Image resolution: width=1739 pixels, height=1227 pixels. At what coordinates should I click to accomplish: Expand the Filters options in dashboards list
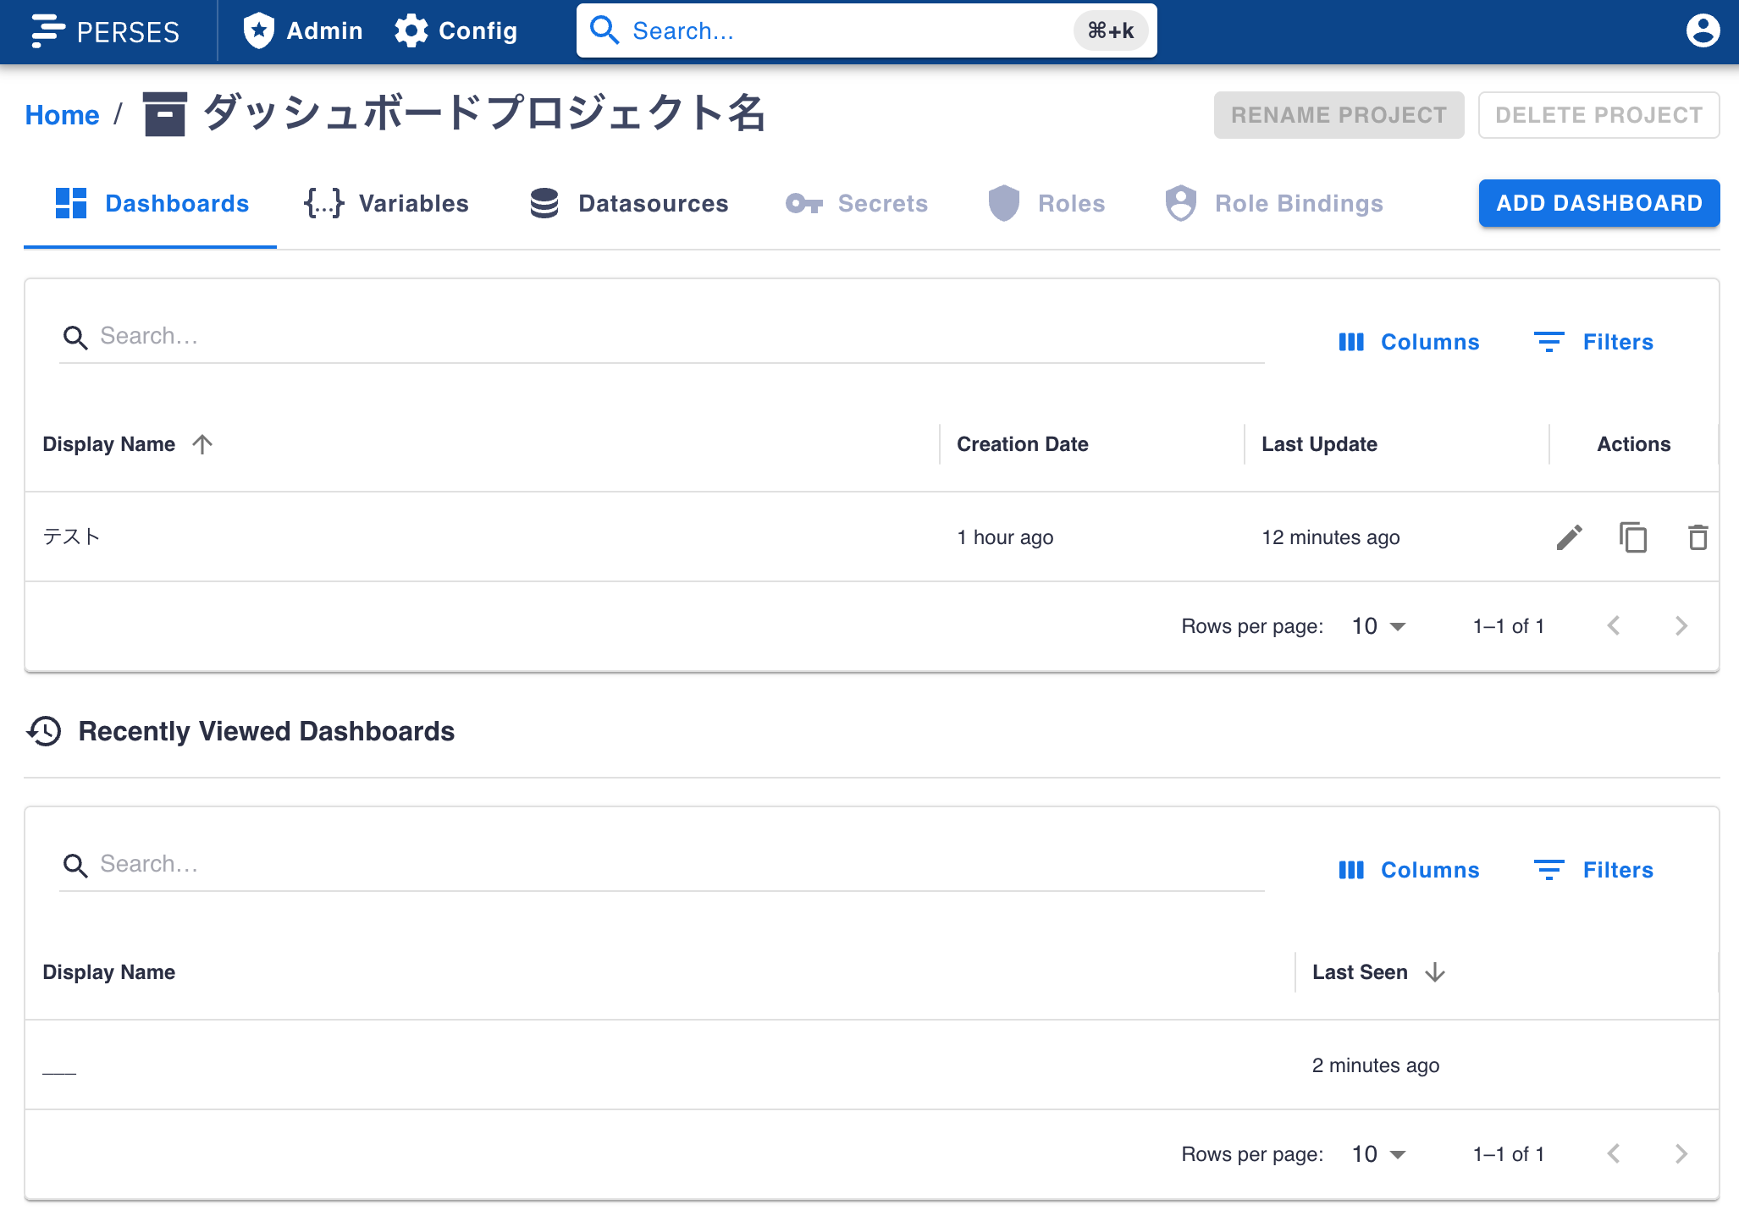pyautogui.click(x=1594, y=342)
